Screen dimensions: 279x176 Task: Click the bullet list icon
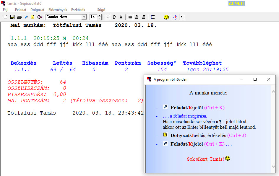point(153,17)
